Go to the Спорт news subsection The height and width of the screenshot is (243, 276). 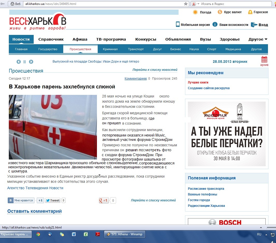211,49
